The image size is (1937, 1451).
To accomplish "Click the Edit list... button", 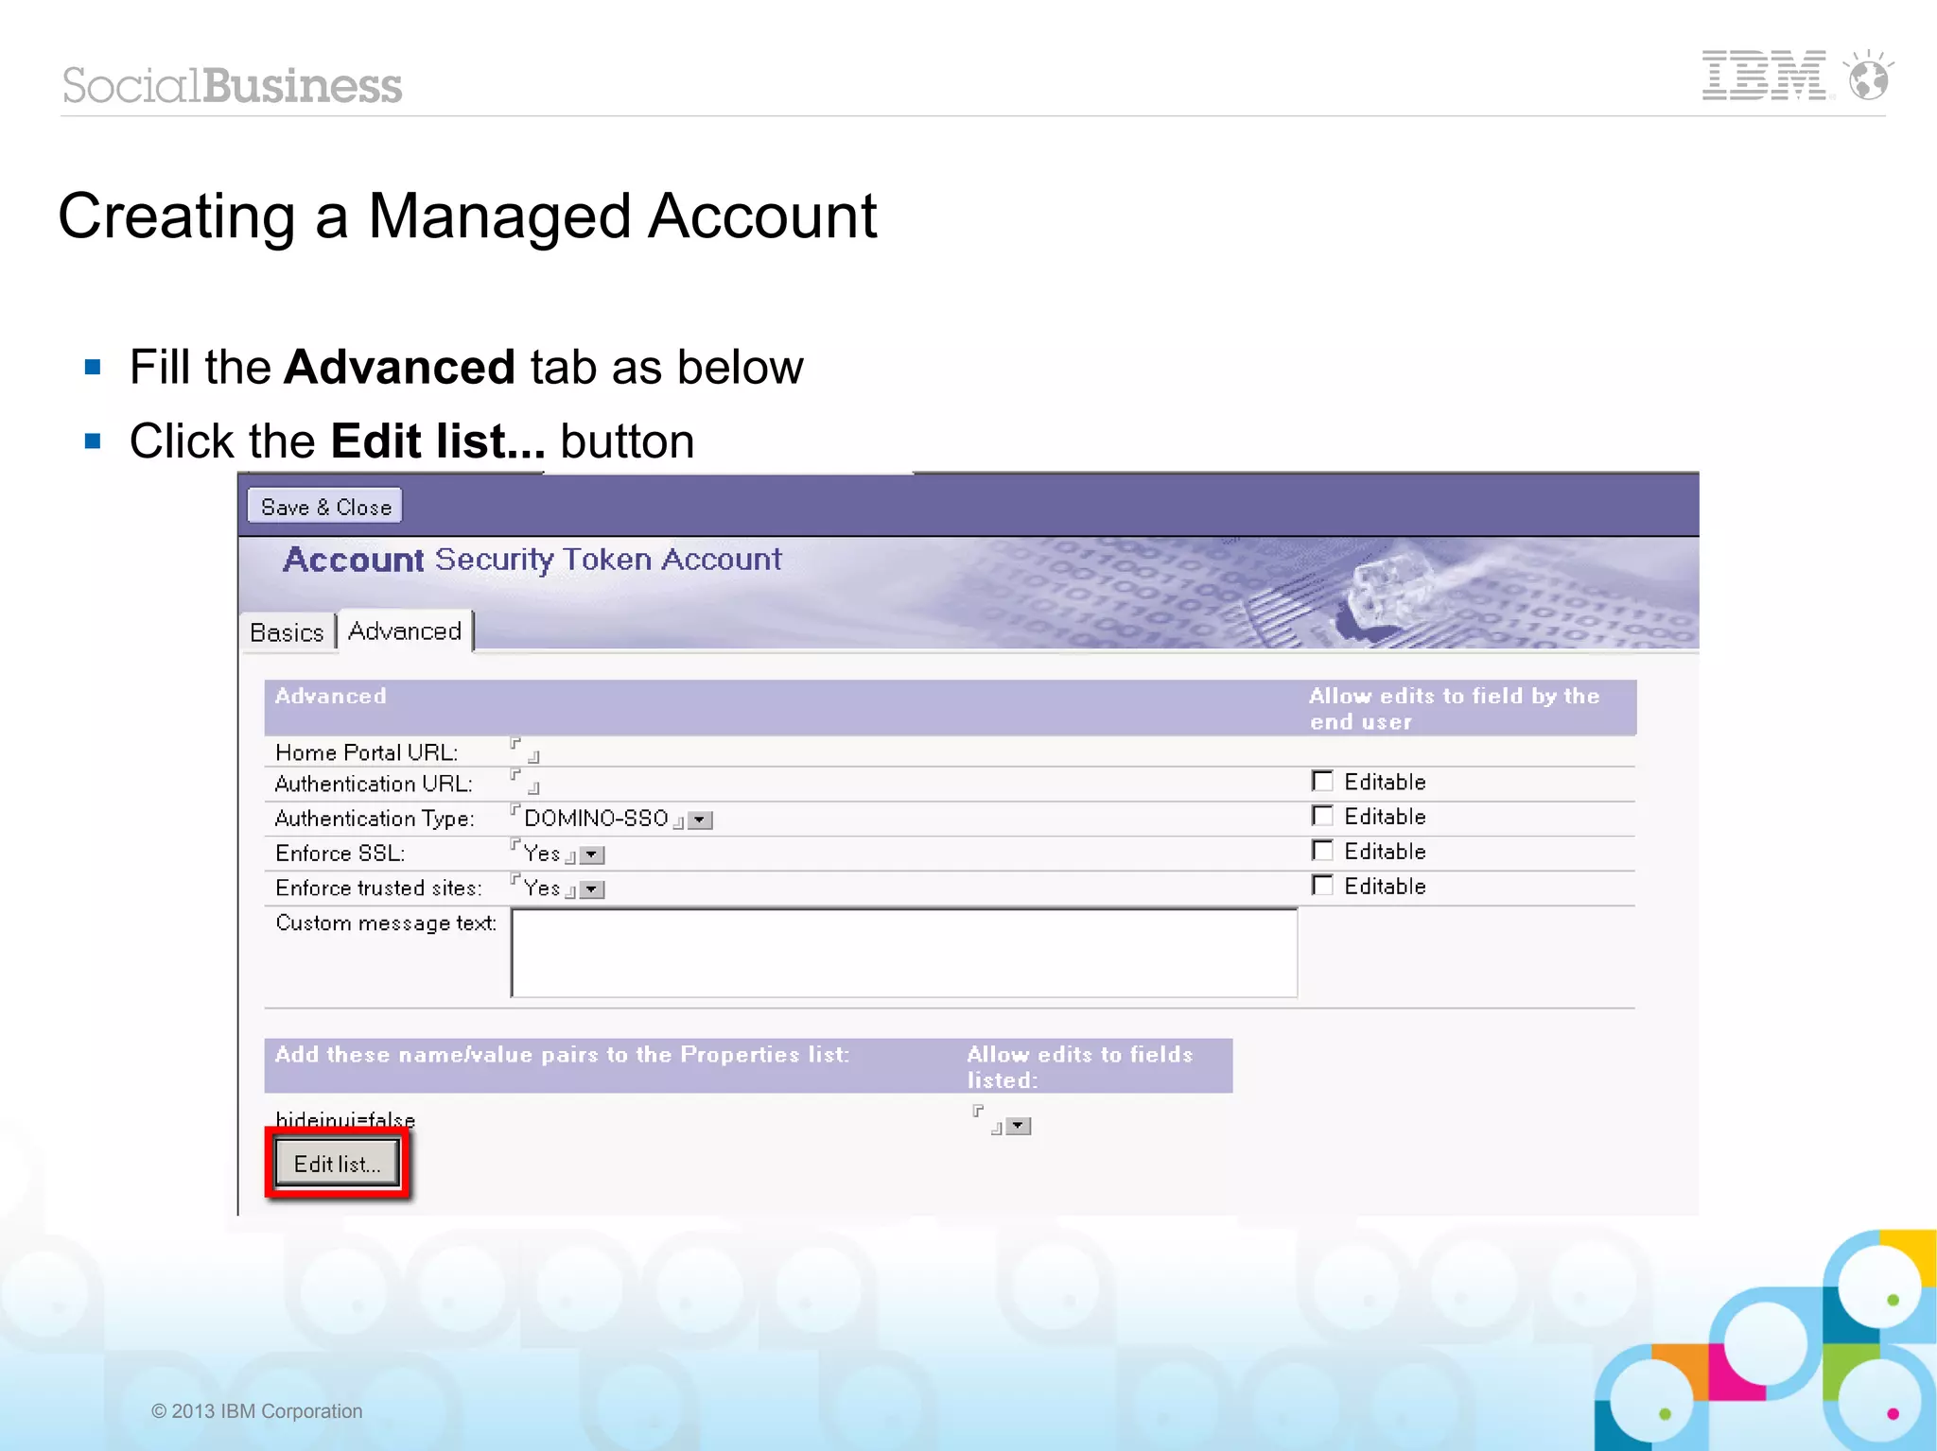I will point(337,1163).
